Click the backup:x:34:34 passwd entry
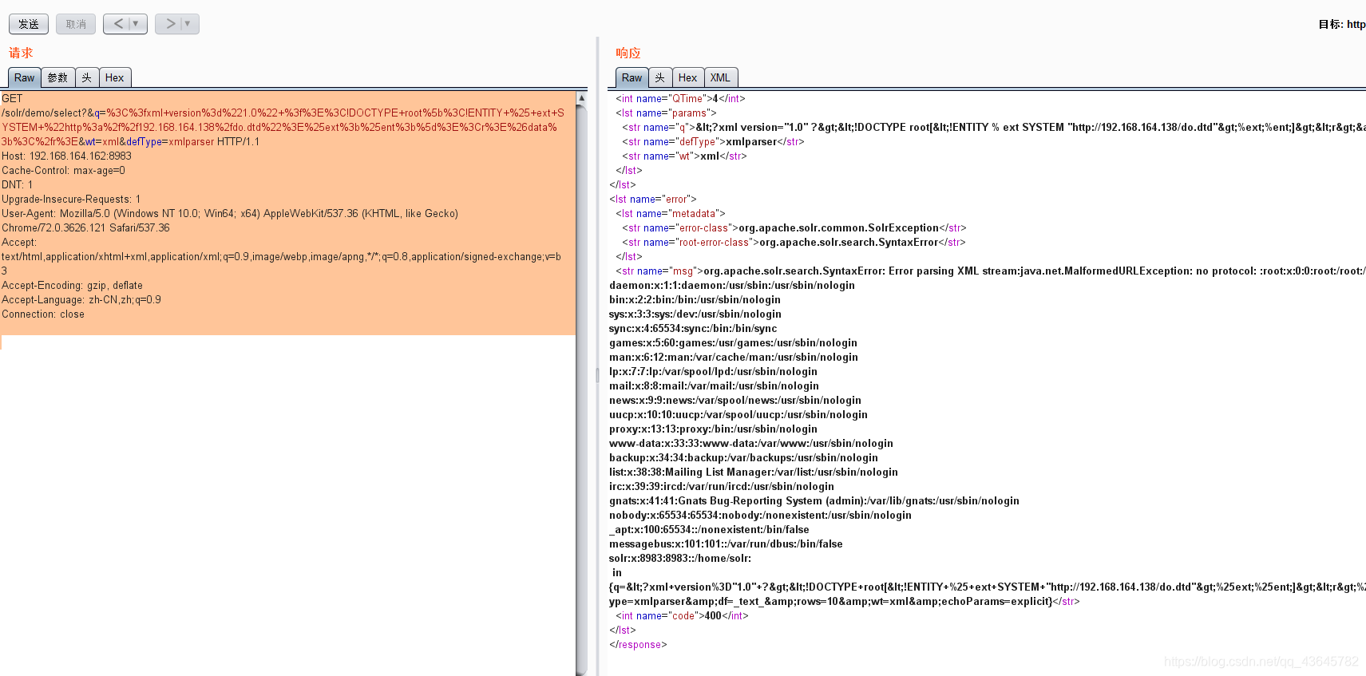This screenshot has width=1366, height=676. tap(743, 457)
